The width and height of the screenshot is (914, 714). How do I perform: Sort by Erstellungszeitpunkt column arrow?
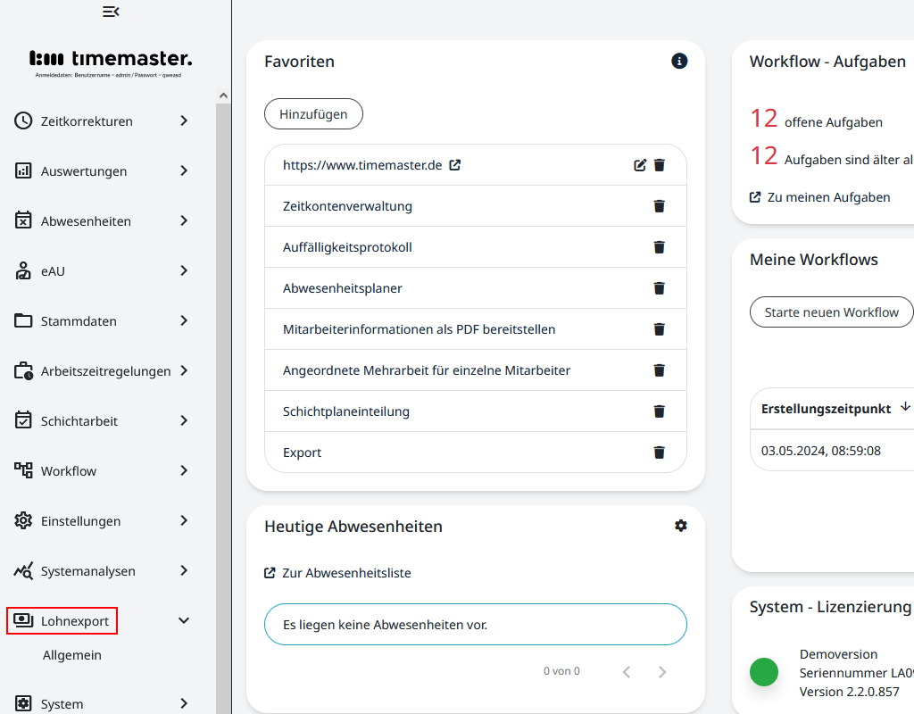pyautogui.click(x=905, y=407)
